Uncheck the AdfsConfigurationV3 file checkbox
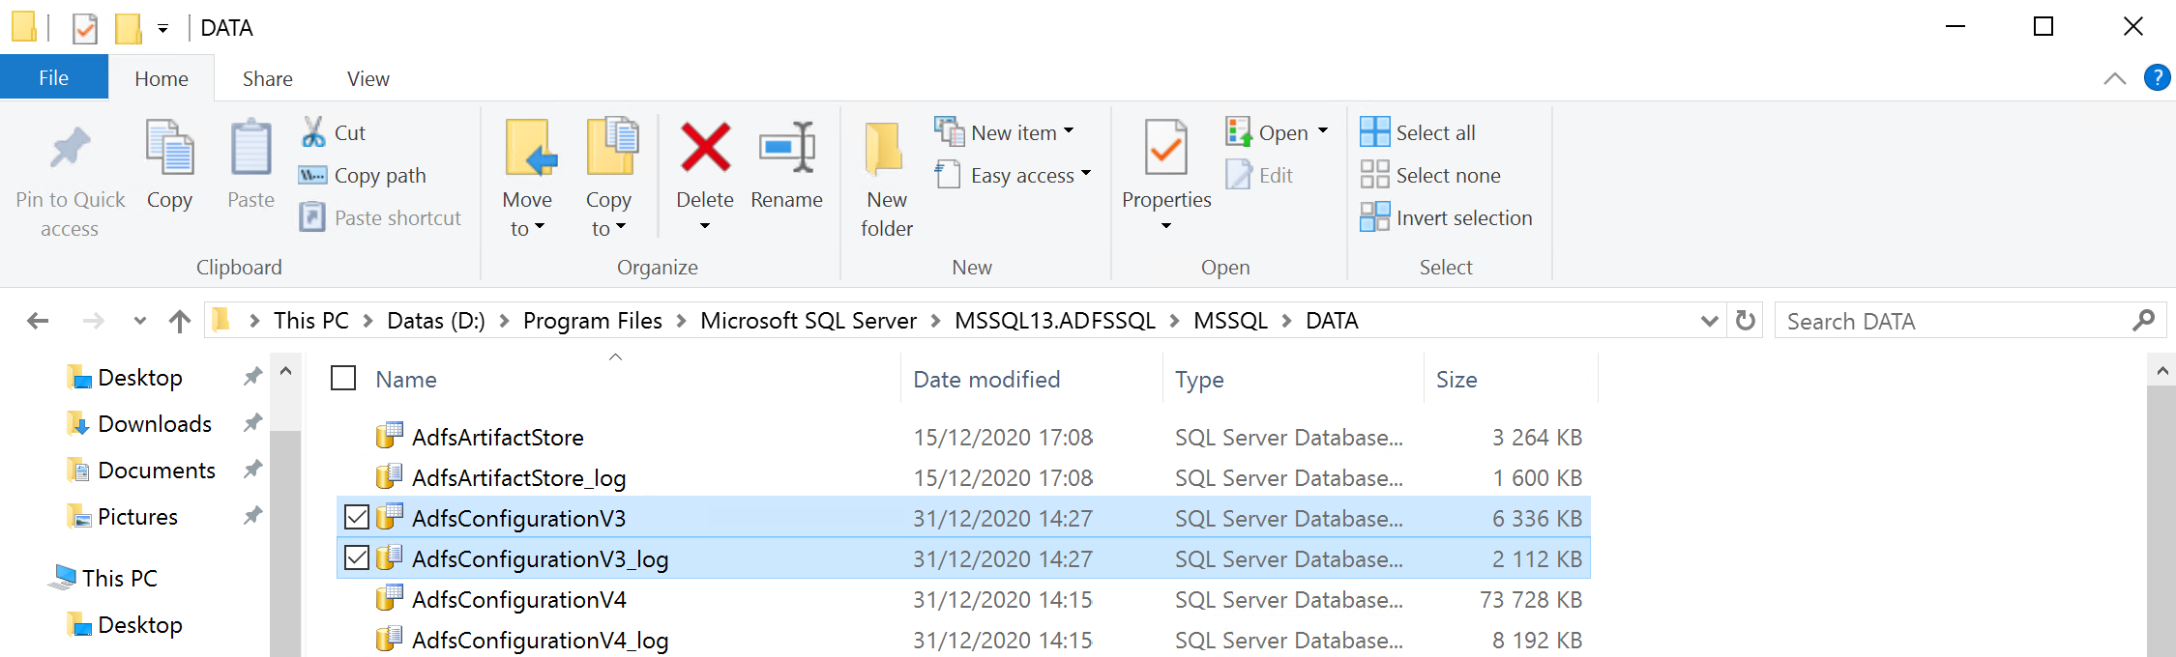Screen dimensions: 2176x657 pos(357,518)
